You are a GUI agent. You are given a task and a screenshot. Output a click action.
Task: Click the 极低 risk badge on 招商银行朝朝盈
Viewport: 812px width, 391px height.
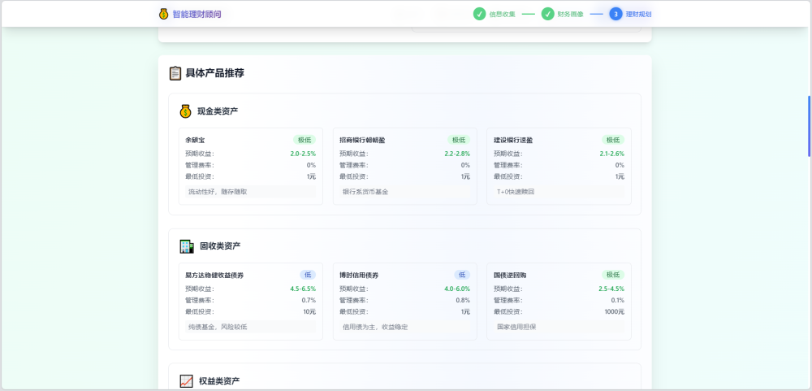[x=459, y=140]
